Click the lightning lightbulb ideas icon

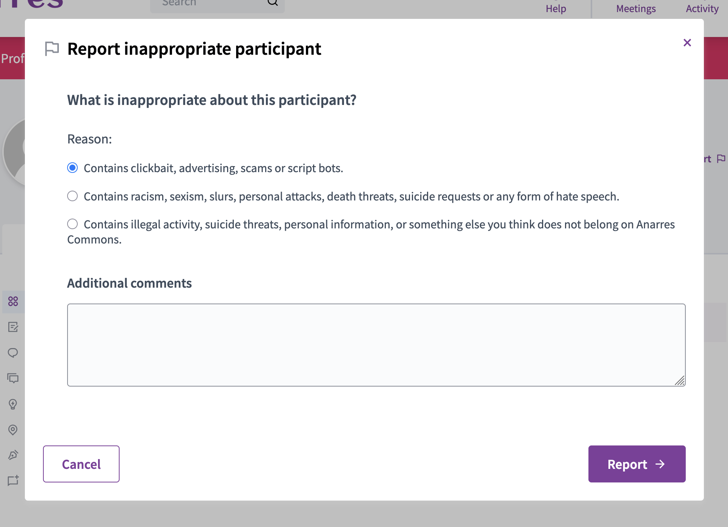click(x=13, y=404)
